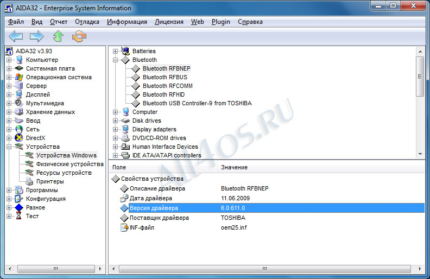Select Bluetooth RFHID device
Image resolution: width=430 pixels, height=279 pixels.
click(x=164, y=94)
